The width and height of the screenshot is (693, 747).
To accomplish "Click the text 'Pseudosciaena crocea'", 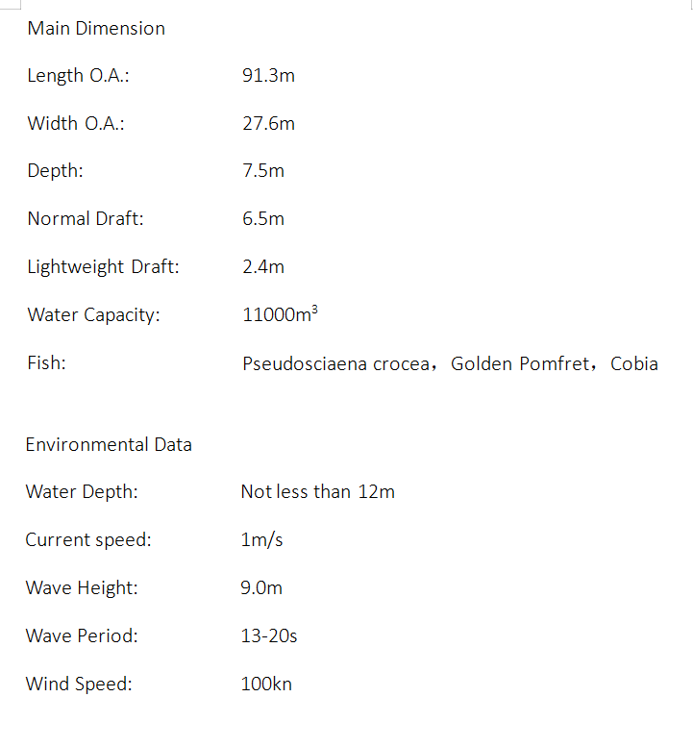I will point(336,364).
